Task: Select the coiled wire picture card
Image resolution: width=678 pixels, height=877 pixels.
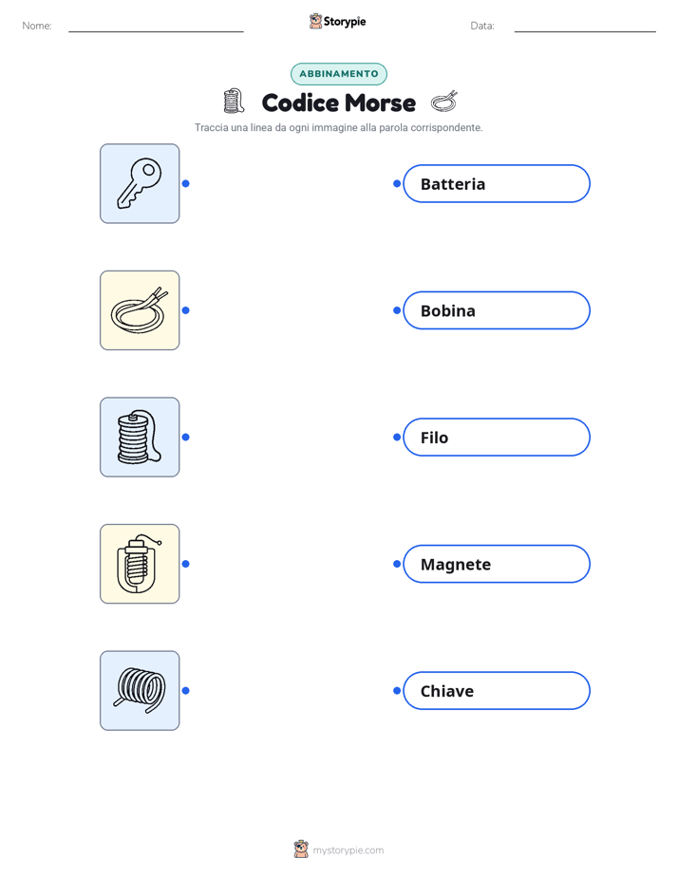Action: 140,310
